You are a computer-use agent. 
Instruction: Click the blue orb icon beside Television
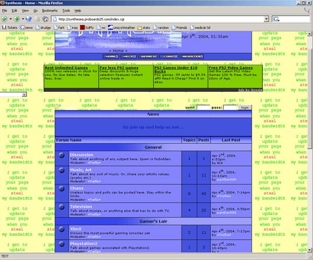[x=62, y=209]
